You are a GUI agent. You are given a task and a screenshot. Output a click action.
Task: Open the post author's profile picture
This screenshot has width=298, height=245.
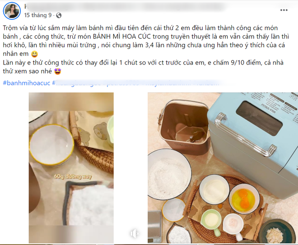12,11
